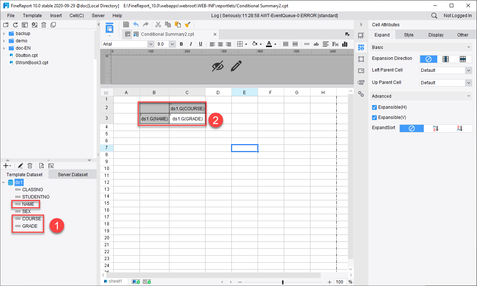
Task: Click the Insert Formula F(x) icon
Action: [335, 44]
